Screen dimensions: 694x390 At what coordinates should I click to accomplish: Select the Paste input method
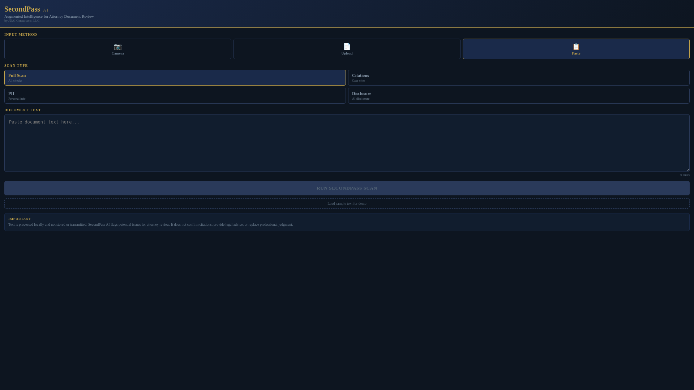pos(576,49)
